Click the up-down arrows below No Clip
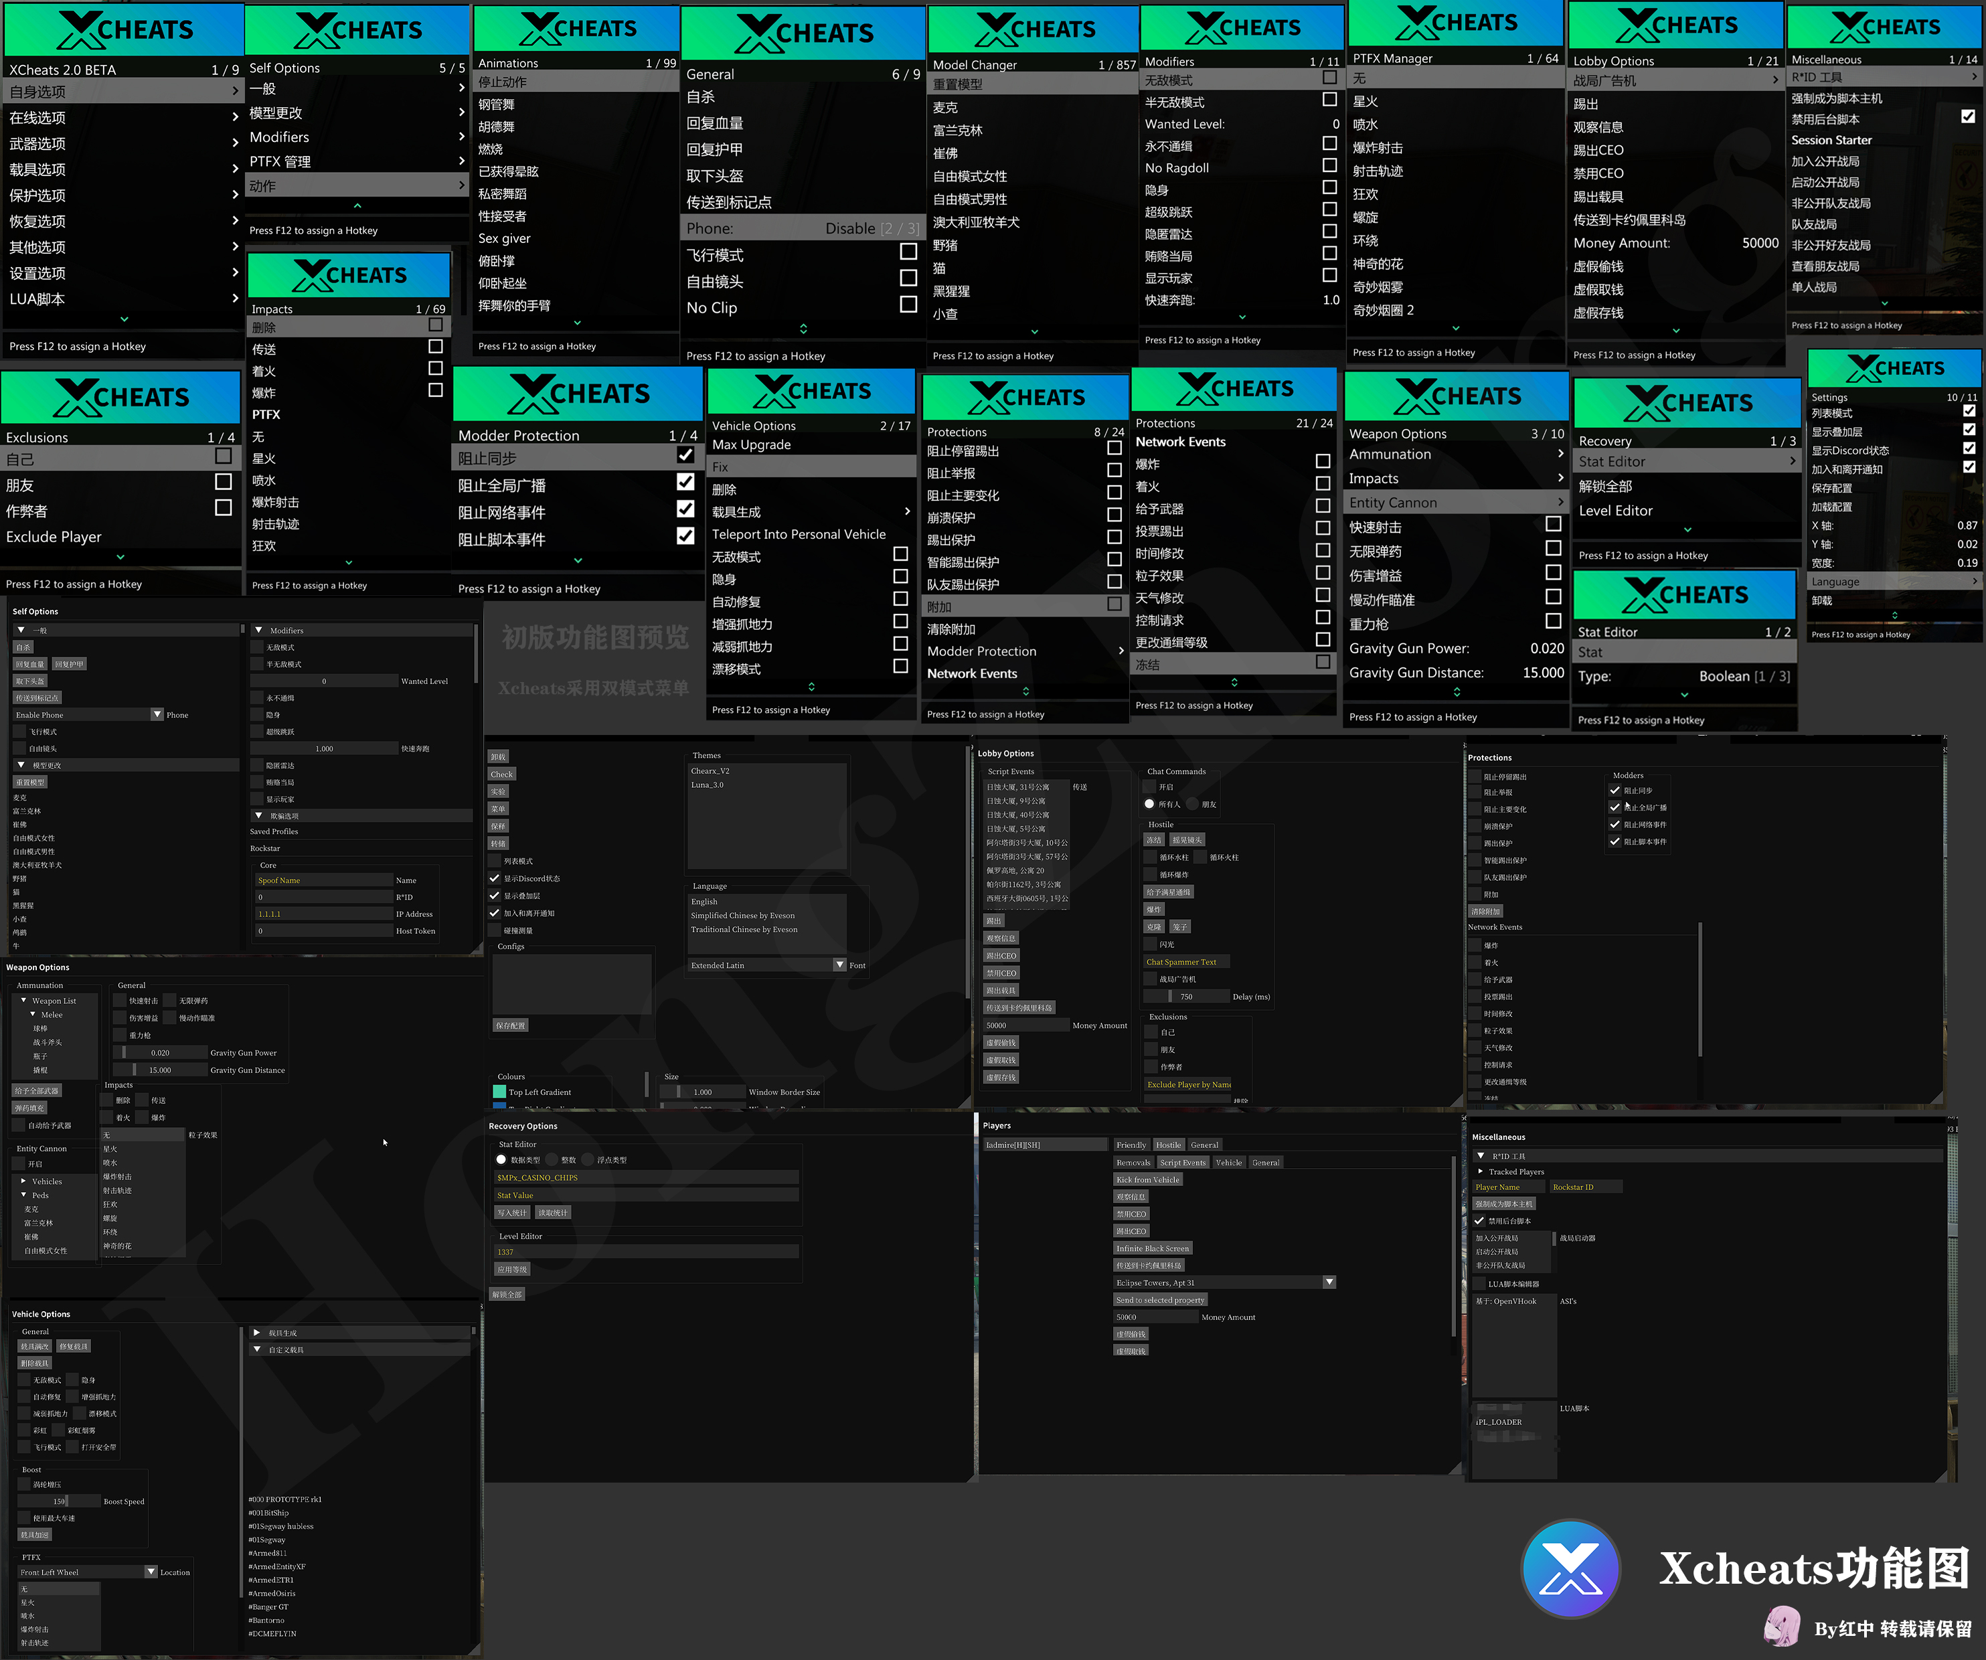Image resolution: width=1986 pixels, height=1660 pixels. (803, 328)
